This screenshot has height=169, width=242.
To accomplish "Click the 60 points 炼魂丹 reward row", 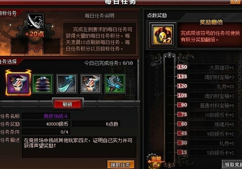I will click(207, 124).
